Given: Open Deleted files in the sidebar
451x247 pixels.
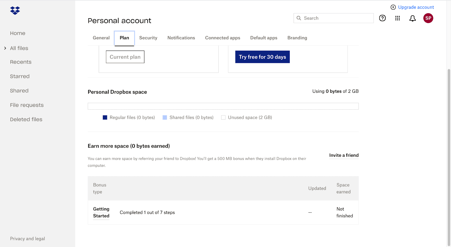Looking at the screenshot, I should coord(26,119).
